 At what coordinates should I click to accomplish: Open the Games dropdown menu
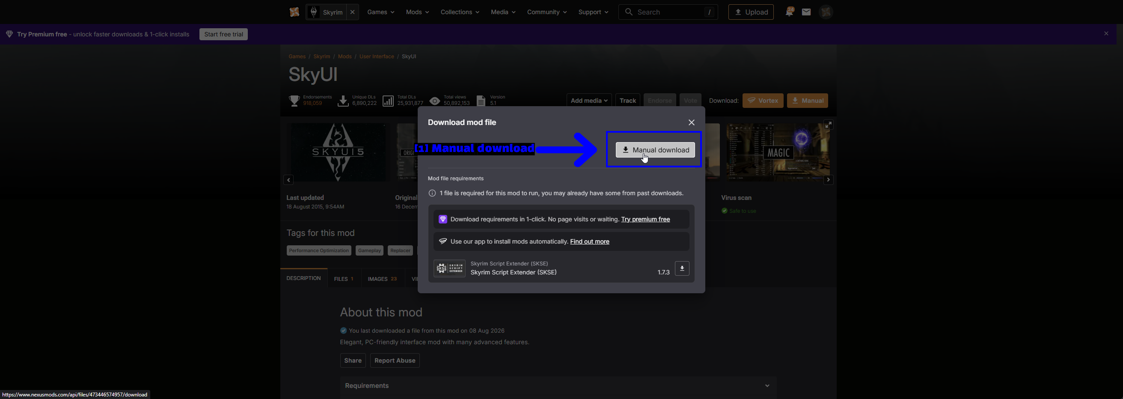click(380, 12)
